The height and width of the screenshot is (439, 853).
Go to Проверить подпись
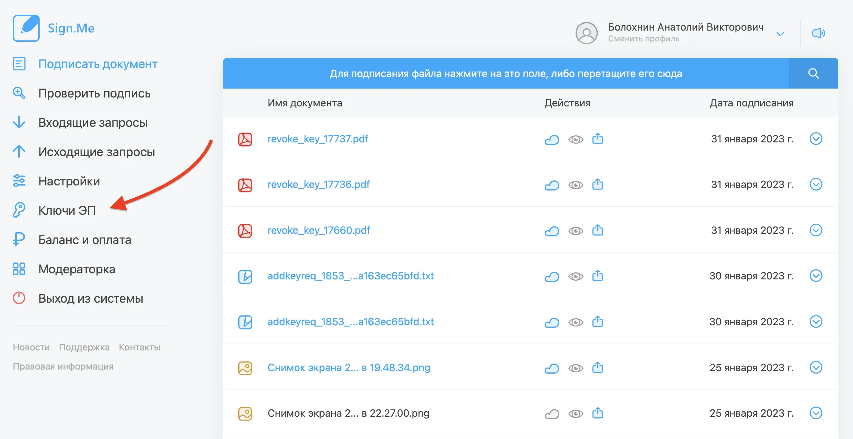coord(94,93)
